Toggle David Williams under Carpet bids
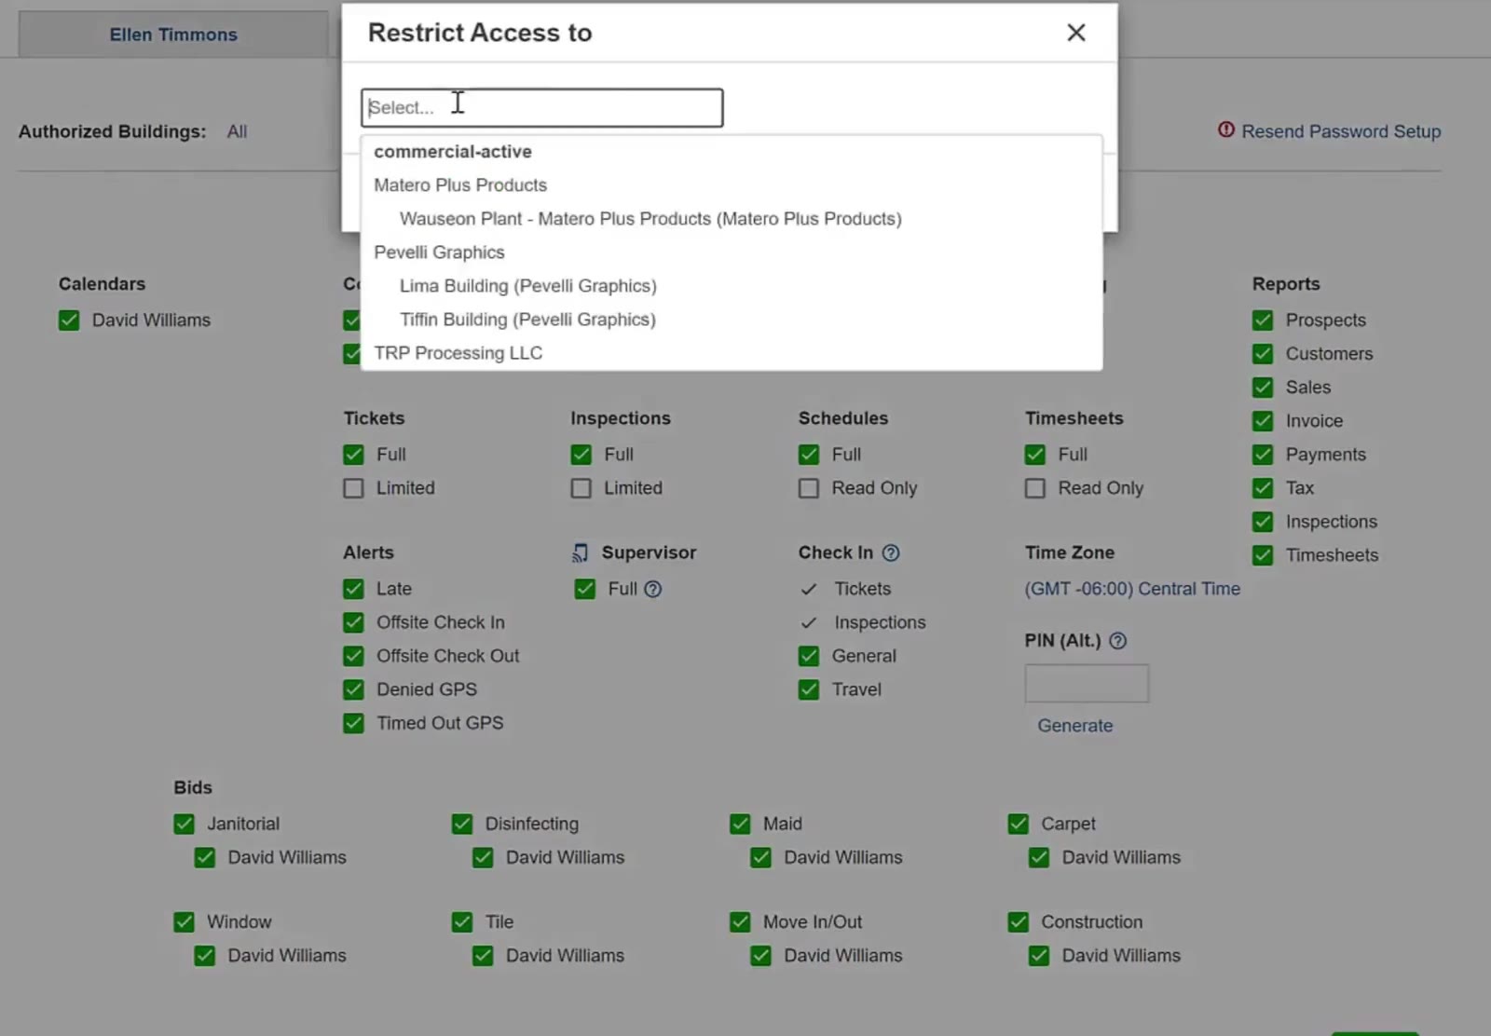 [1039, 857]
